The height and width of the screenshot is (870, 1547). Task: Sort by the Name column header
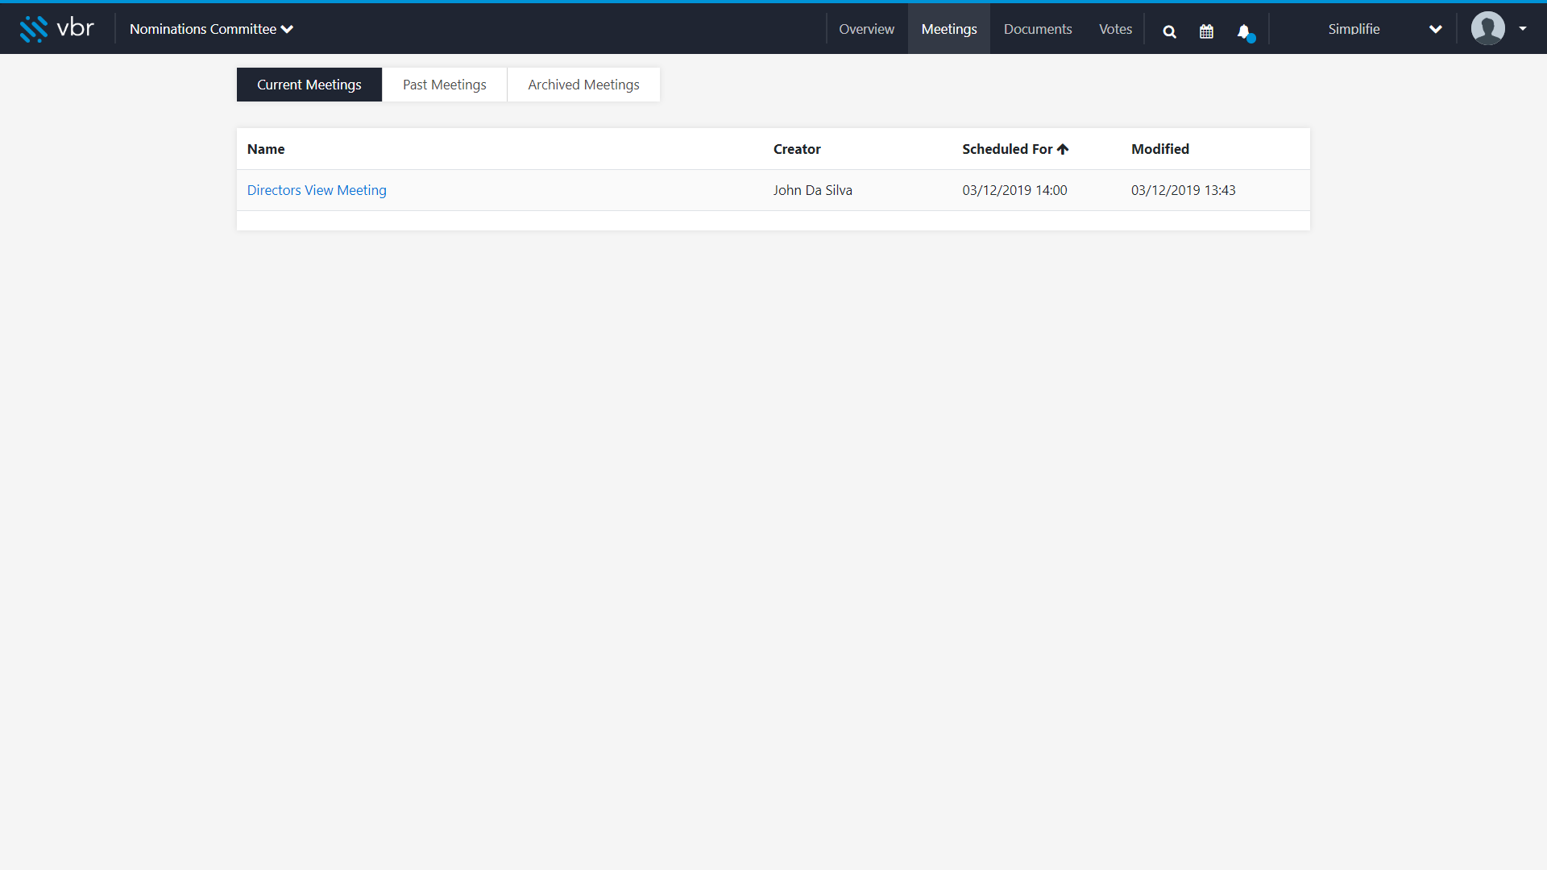coord(266,149)
